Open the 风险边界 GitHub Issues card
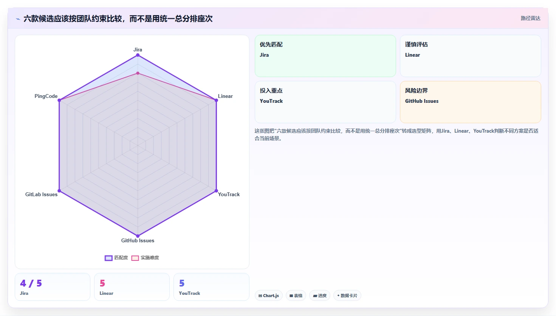The image size is (556, 316). click(471, 102)
